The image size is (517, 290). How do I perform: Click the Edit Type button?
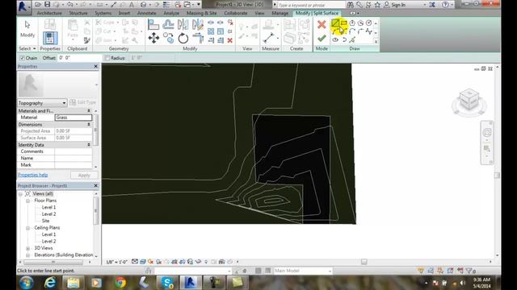(82, 102)
